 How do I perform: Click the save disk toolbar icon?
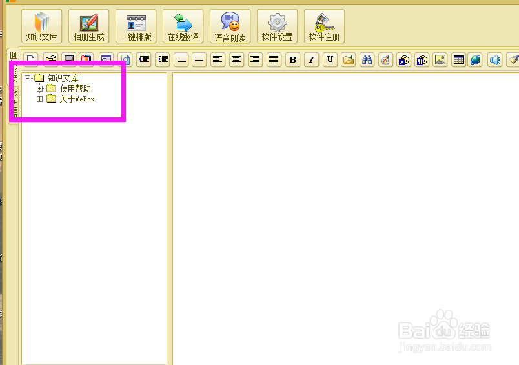pyautogui.click(x=69, y=58)
